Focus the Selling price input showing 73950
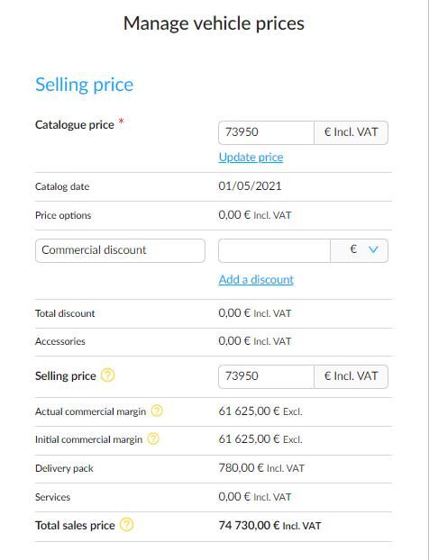The image size is (429, 560). click(x=267, y=376)
